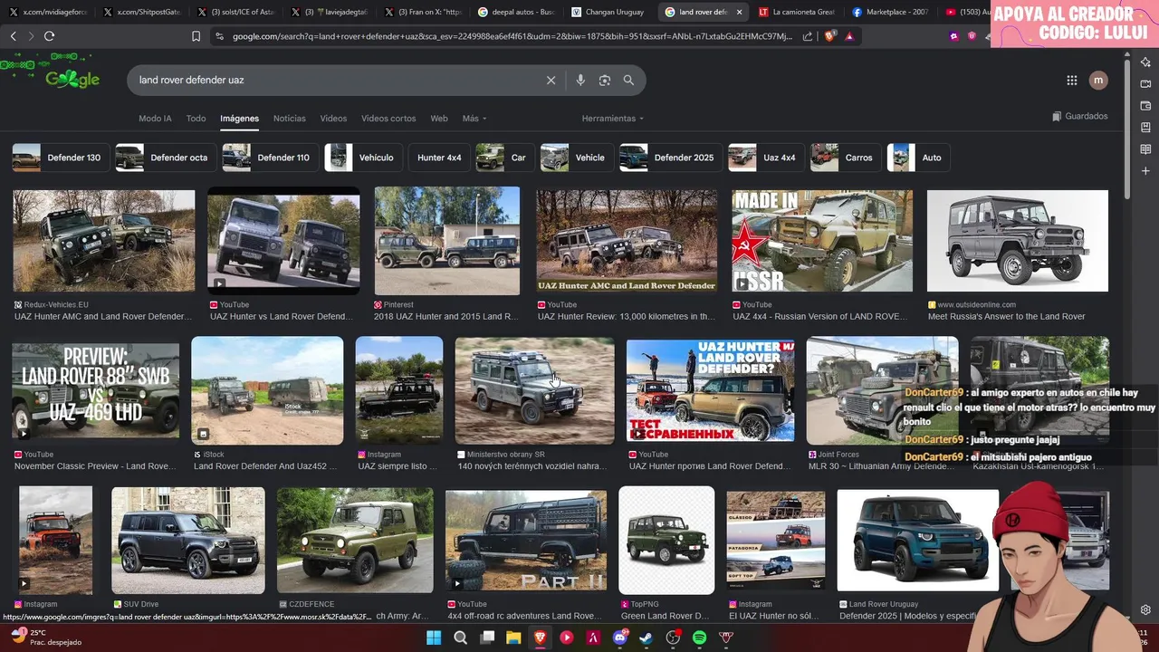1159x652 pixels.
Task: Open the Google account avatar menu
Action: (1098, 81)
